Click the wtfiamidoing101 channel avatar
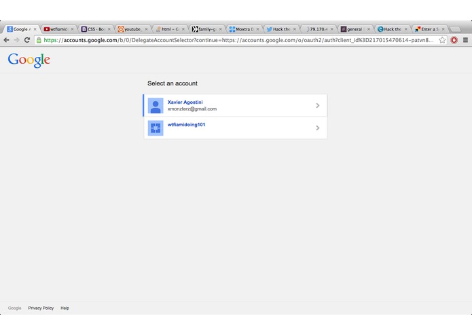Screen dimensions: 472x335 click(x=156, y=128)
